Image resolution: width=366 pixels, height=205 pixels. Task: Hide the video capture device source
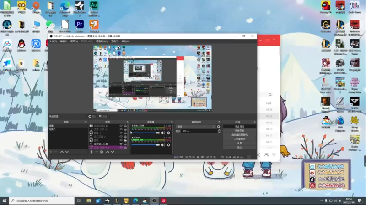121,126
